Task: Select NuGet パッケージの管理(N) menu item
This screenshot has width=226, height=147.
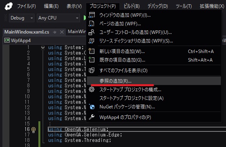Action: tap(154, 107)
